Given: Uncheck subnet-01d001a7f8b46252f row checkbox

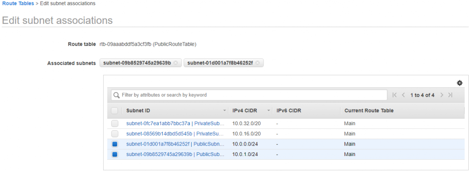Looking at the screenshot, I should coord(115,144).
